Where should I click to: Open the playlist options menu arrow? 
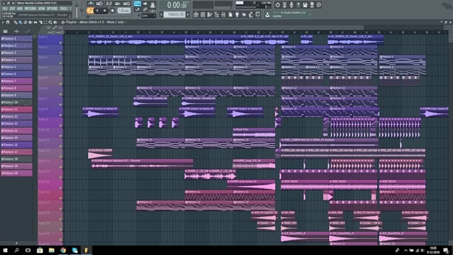click(x=3, y=22)
